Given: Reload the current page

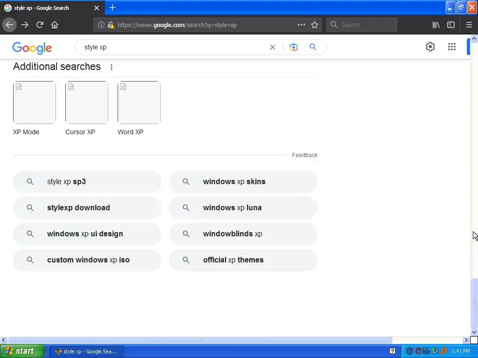Looking at the screenshot, I should coord(40,25).
